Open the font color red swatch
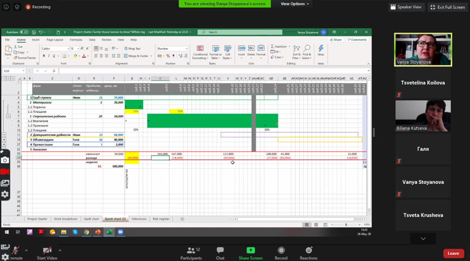 (x=84, y=56)
